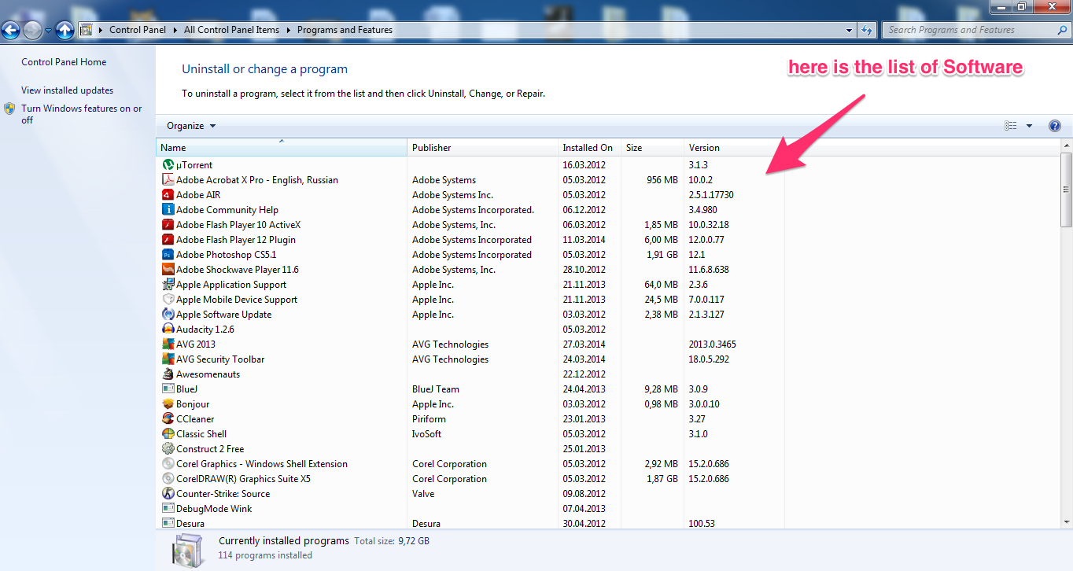Click the Apple Software Update icon
The image size is (1073, 571).
click(168, 315)
